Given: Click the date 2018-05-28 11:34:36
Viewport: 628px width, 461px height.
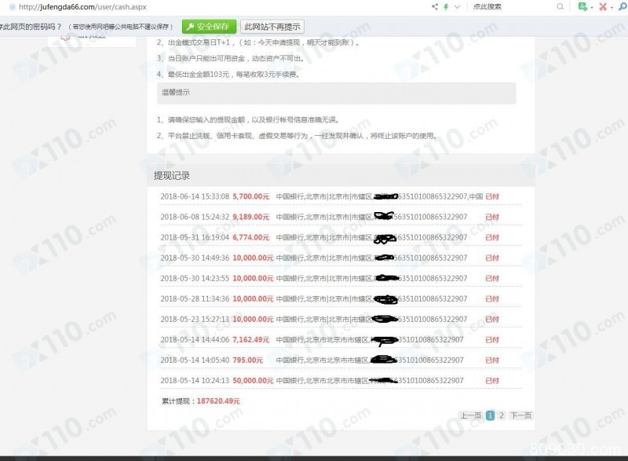Looking at the screenshot, I should pos(195,298).
